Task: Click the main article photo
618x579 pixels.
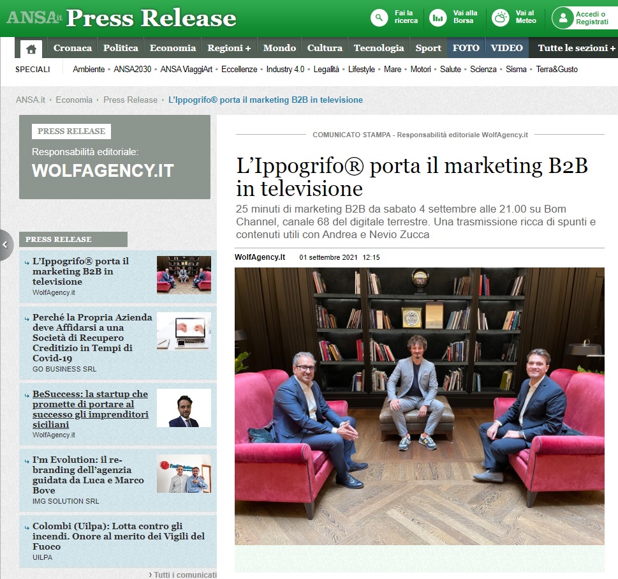Action: click(419, 405)
